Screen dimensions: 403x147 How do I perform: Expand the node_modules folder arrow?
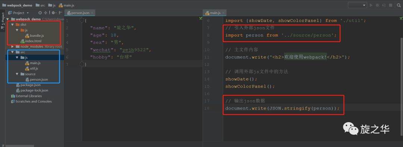click(x=12, y=46)
